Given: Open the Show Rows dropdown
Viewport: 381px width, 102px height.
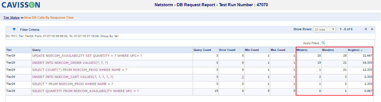Looking at the screenshot, I should click(x=324, y=29).
